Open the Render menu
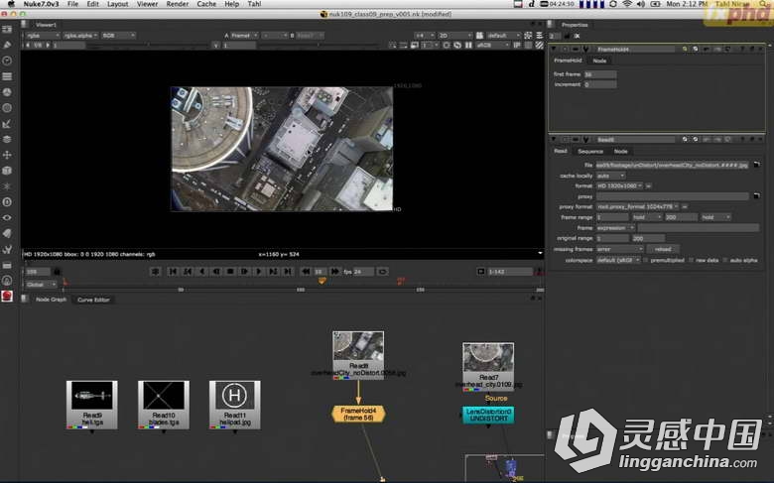774x483 pixels. 178,4
